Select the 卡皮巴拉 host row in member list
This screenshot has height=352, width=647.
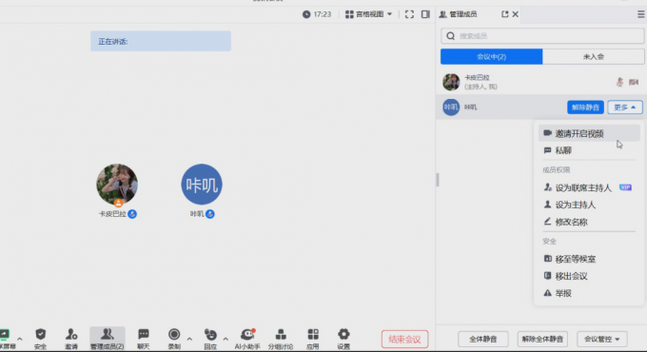coord(541,82)
